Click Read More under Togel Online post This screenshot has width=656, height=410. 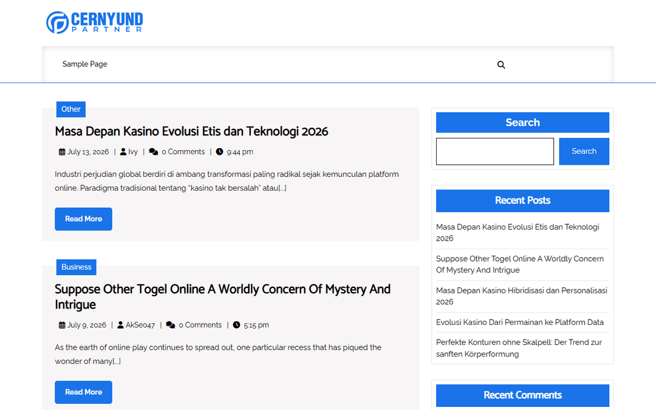tap(83, 392)
